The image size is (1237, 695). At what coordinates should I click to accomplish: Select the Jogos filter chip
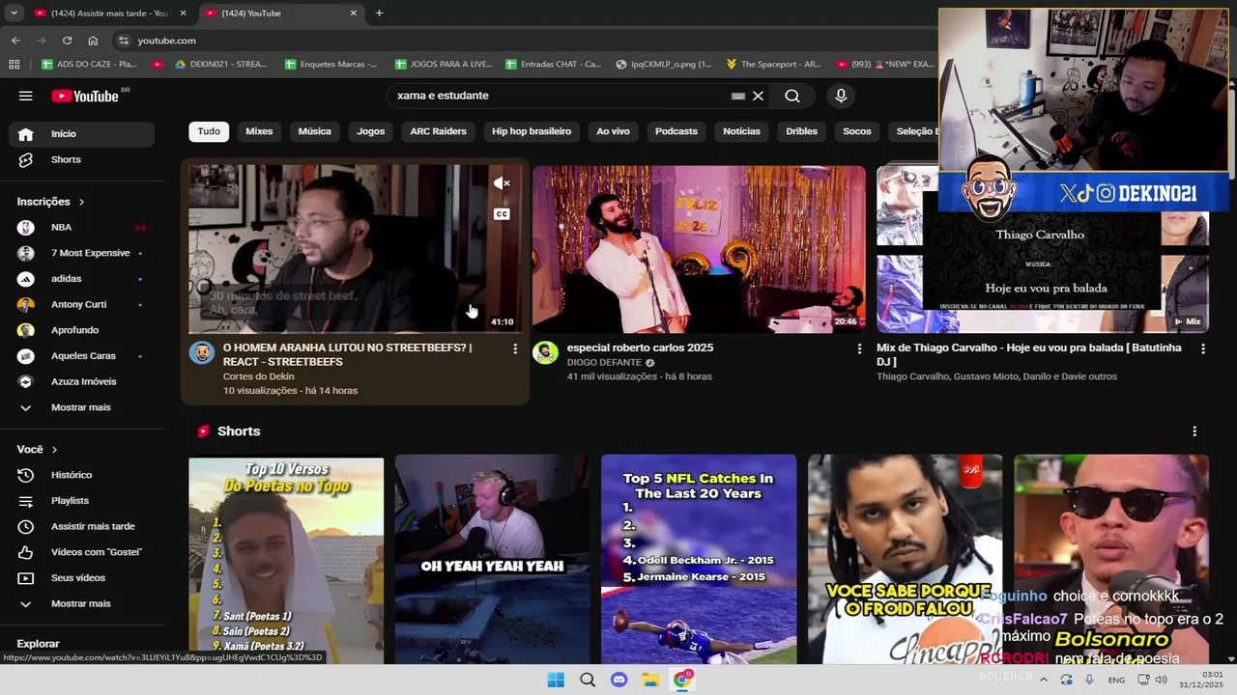click(370, 131)
